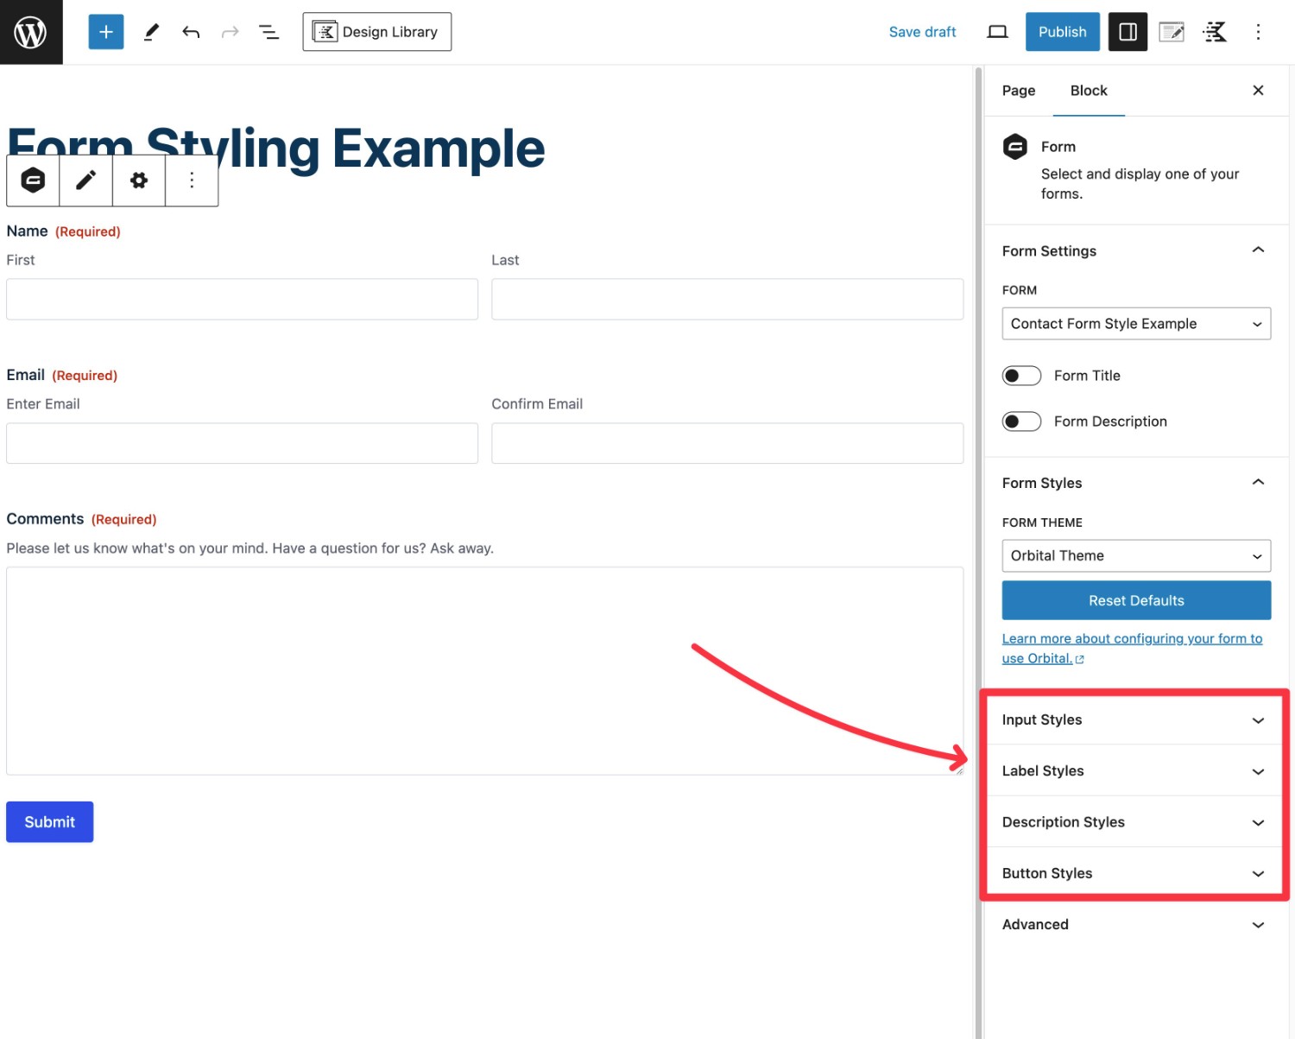Image resolution: width=1295 pixels, height=1039 pixels.
Task: Open the Document Overview list icon
Action: [x=268, y=32]
